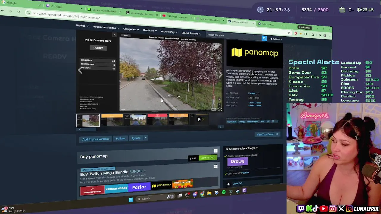This screenshot has width=381, height=214.
Task: Open Hidden Words bundle item
Action: pos(116,188)
